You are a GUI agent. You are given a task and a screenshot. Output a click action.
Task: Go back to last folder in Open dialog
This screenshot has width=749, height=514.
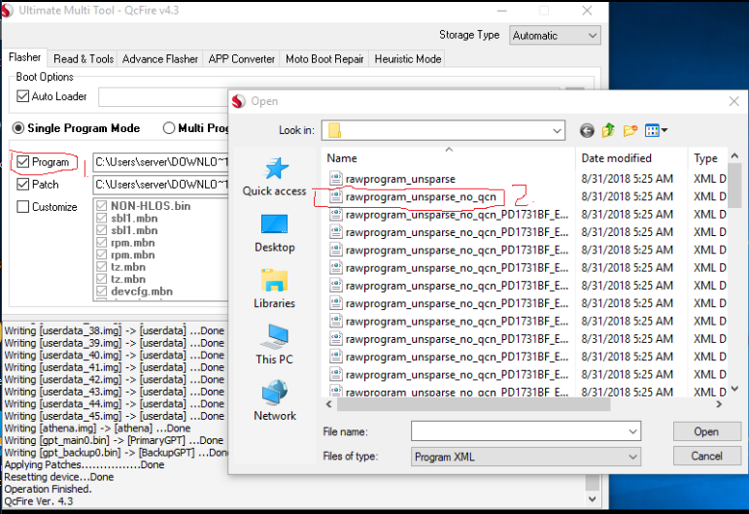(587, 130)
